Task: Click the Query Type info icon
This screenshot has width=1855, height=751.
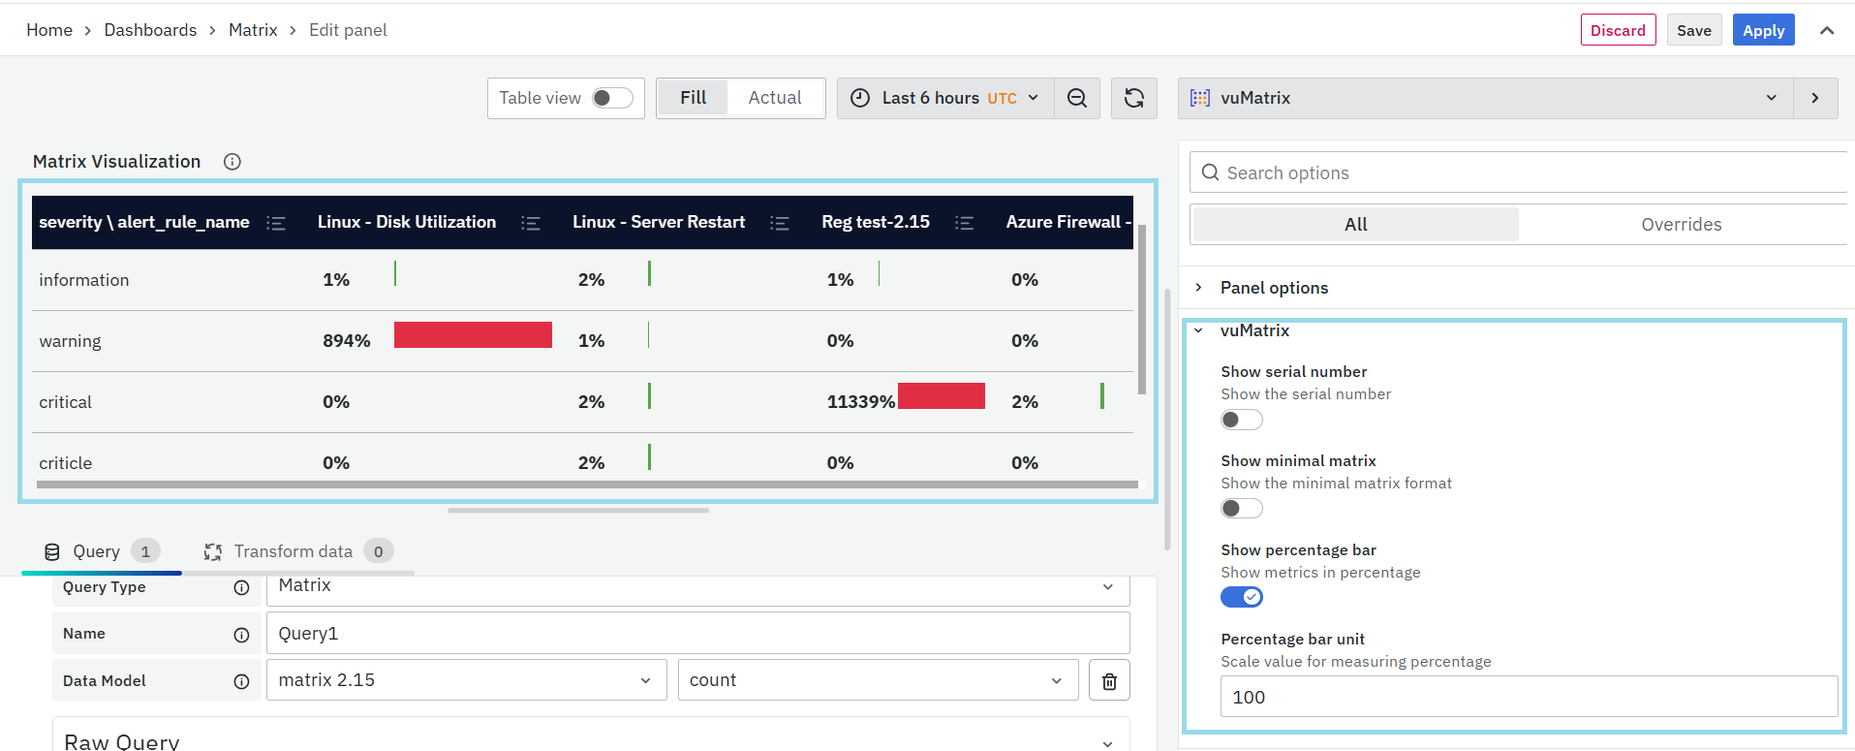Action: (x=241, y=587)
